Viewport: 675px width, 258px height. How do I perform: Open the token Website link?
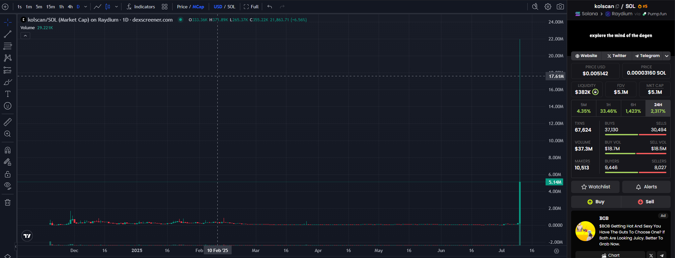586,56
